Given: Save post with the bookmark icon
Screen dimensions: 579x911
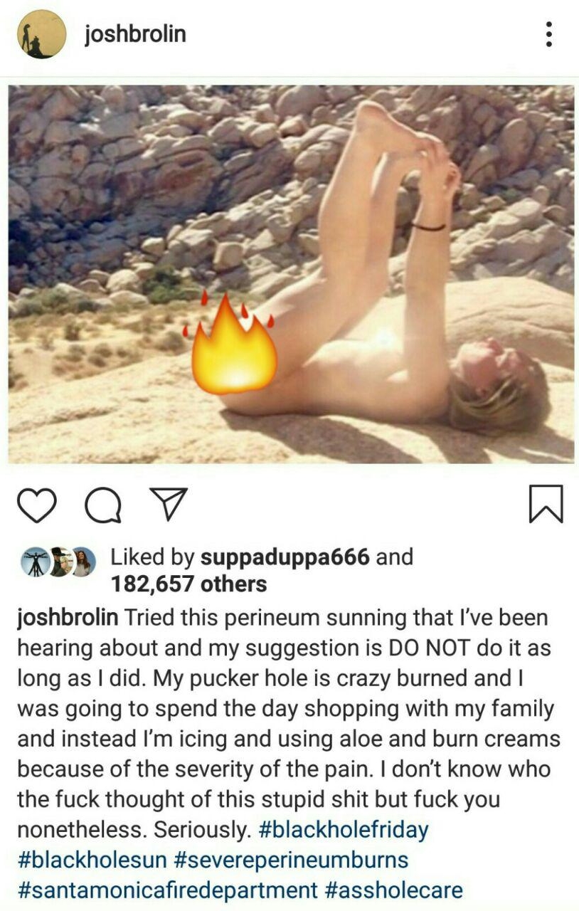Looking at the screenshot, I should coord(546,504).
